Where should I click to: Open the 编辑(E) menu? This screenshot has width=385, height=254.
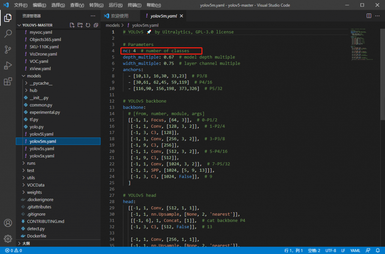tap(39, 5)
